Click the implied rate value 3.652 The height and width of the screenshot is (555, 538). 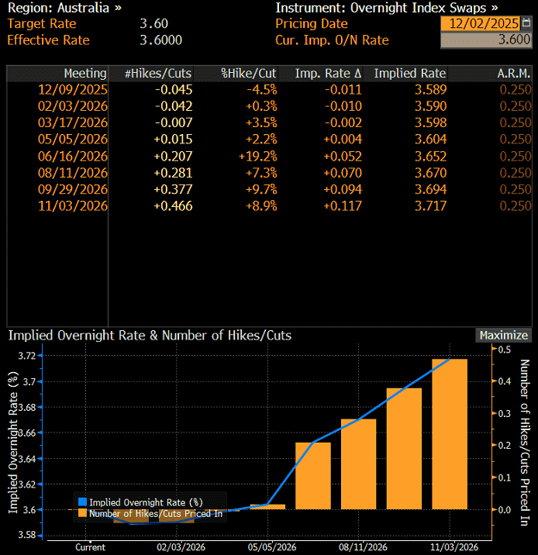pyautogui.click(x=430, y=156)
